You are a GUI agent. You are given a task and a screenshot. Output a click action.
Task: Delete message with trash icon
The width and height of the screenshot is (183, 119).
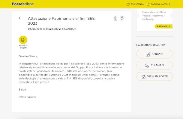click(x=115, y=18)
